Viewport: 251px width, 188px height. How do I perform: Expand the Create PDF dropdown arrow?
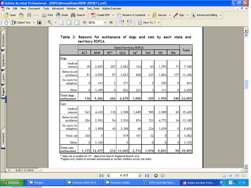pos(113,15)
